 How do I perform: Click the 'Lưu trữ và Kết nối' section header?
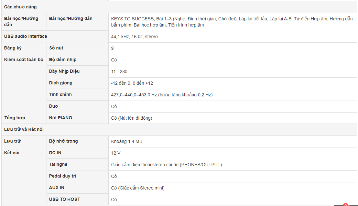pyautogui.click(x=24, y=129)
